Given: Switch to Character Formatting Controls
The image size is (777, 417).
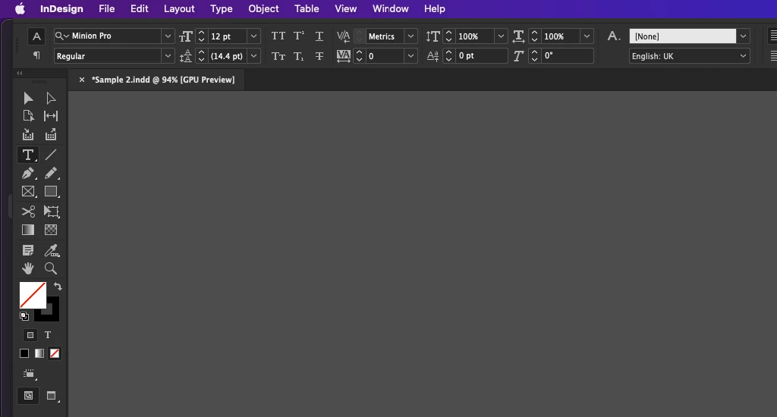Looking at the screenshot, I should tap(36, 36).
